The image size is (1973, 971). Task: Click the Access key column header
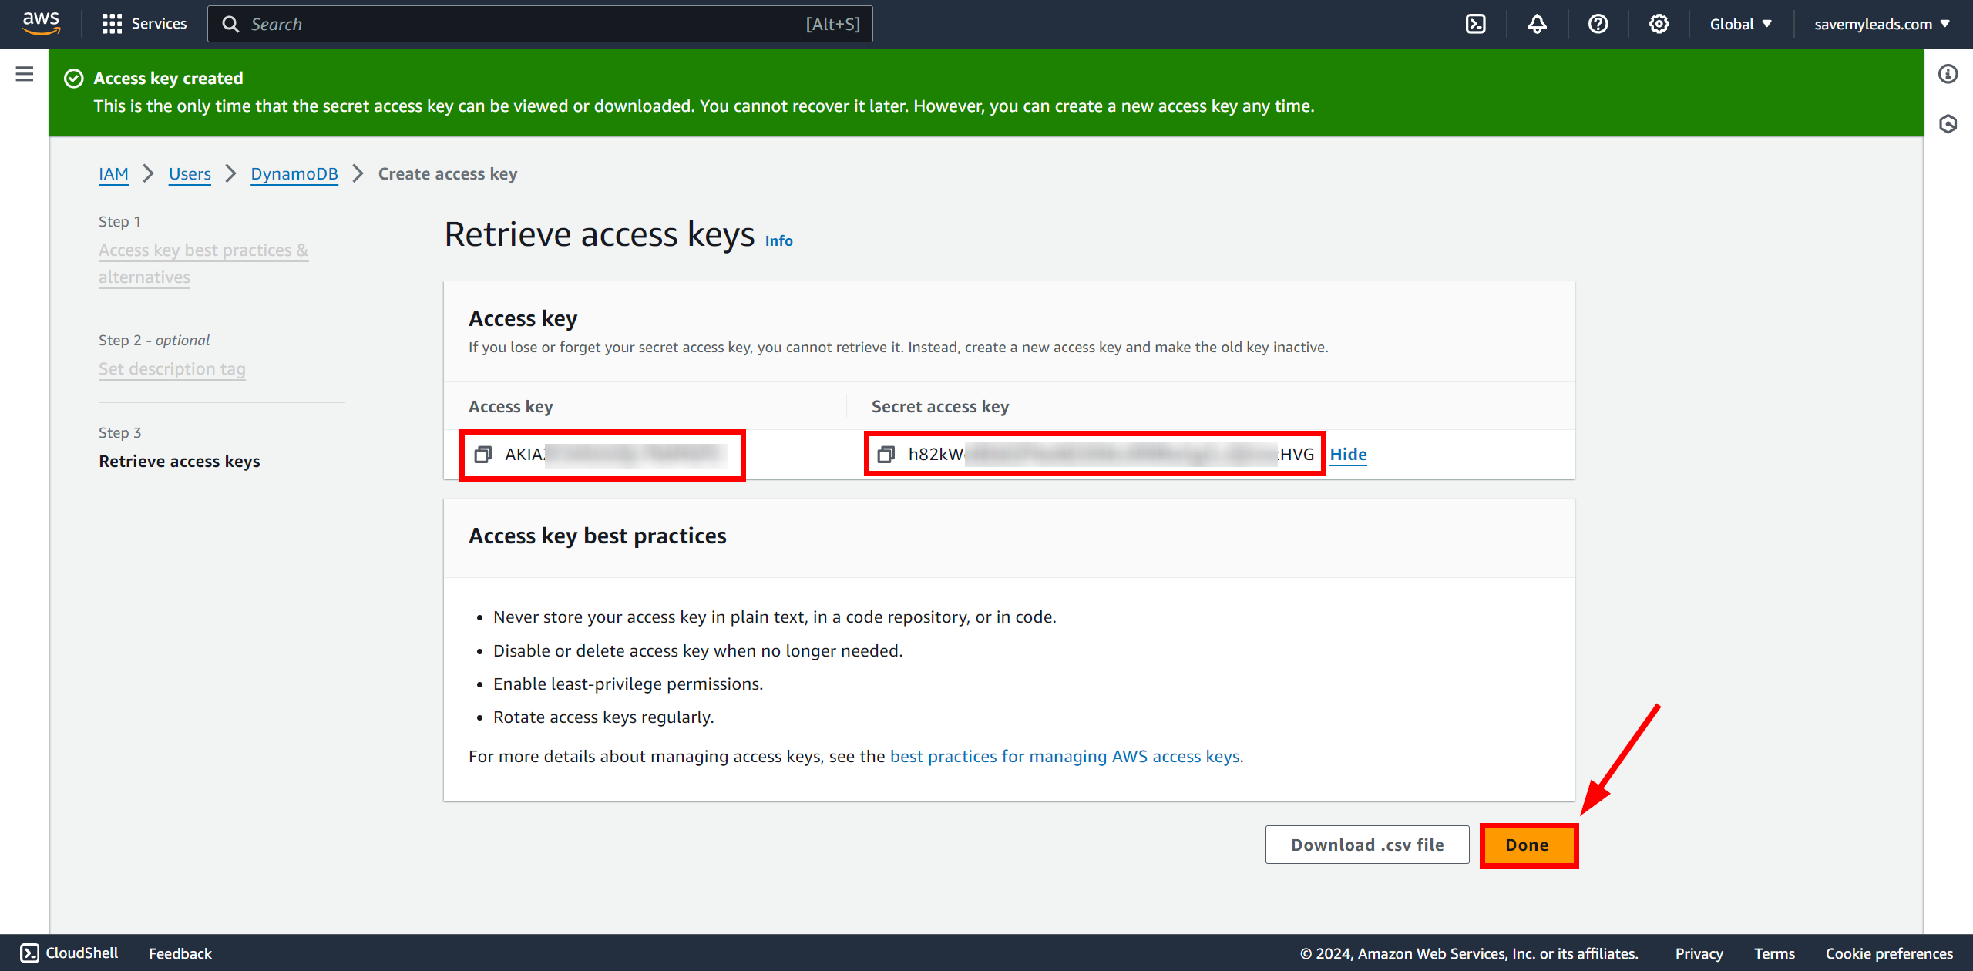coord(510,407)
